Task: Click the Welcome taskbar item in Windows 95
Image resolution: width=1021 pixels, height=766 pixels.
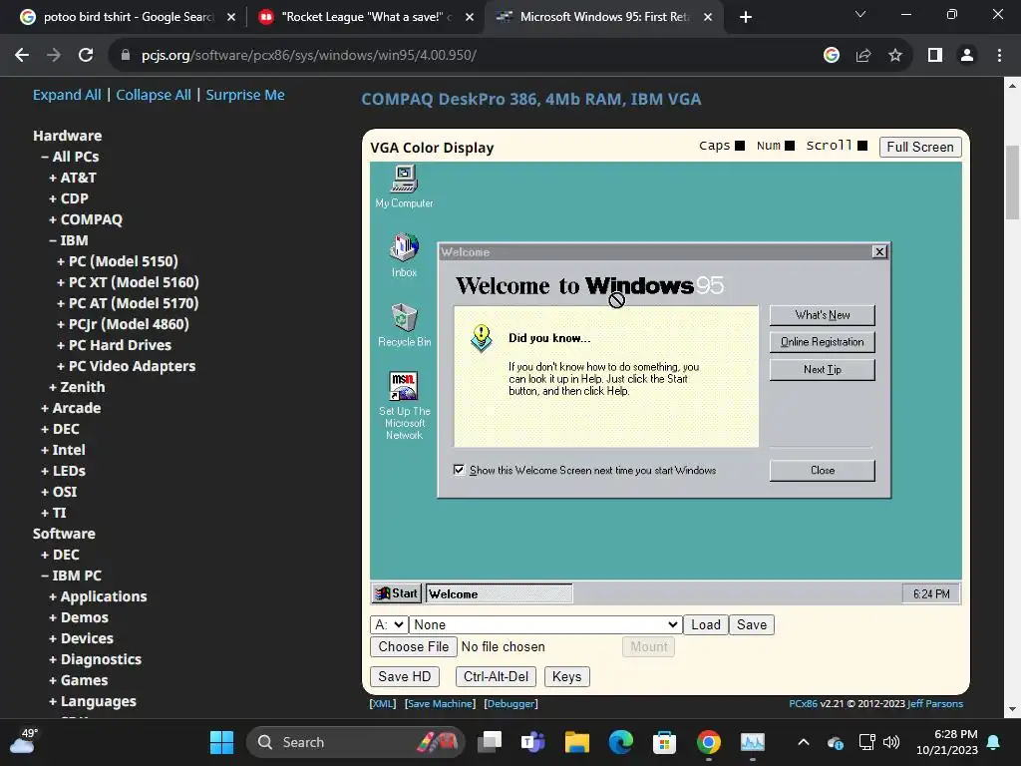Action: 499,593
